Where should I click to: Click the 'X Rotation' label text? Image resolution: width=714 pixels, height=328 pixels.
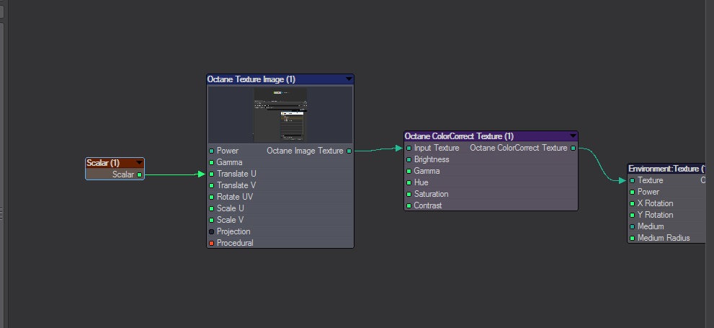655,203
